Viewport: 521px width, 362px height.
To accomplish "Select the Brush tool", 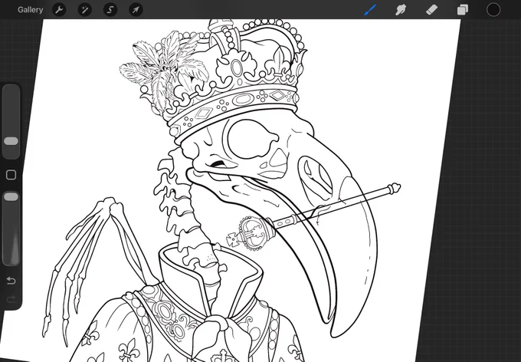I will [370, 10].
